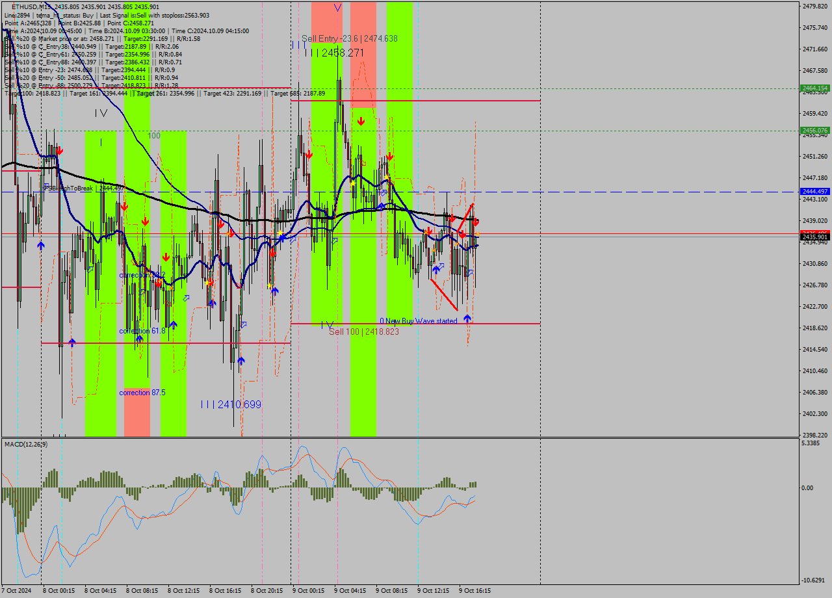Image resolution: width=832 pixels, height=598 pixels.
Task: Click the 2430.860 price axis value
Action: tap(815, 263)
